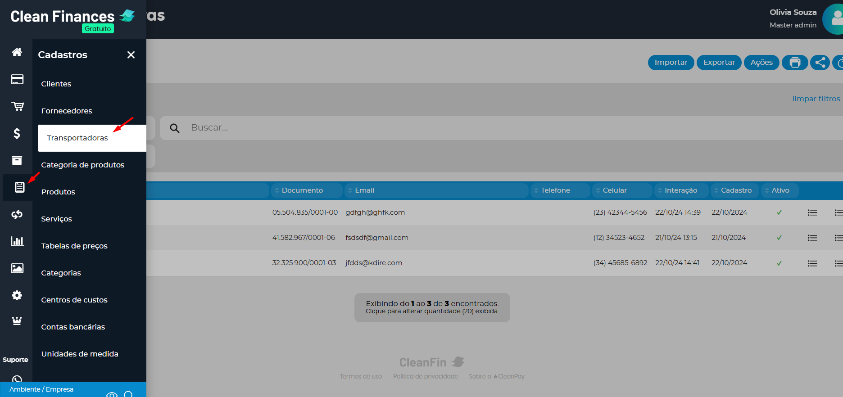Close the Cadastros menu panel
Screen dimensions: 843x397
click(131, 55)
